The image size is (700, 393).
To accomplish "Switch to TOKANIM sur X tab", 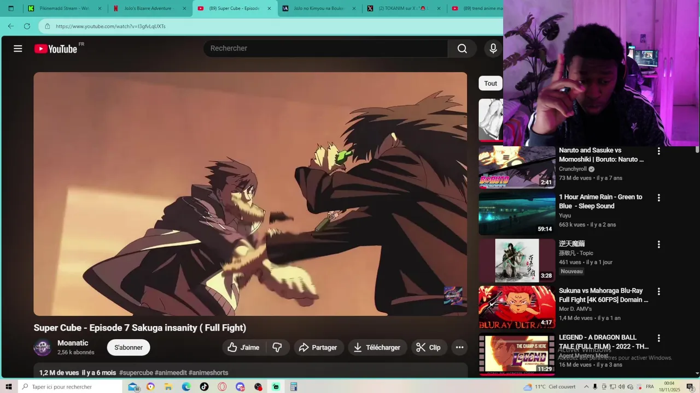I will [404, 9].
